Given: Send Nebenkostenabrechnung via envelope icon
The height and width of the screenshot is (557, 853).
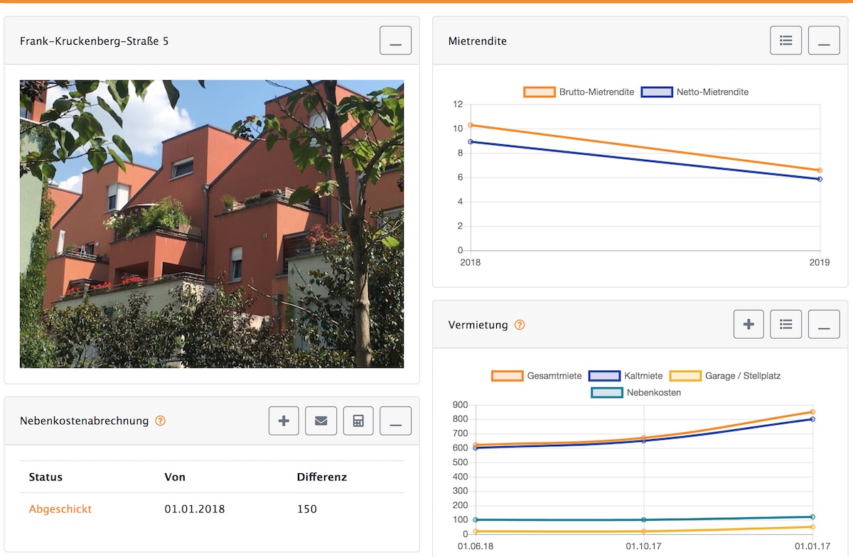Looking at the screenshot, I should tap(321, 421).
